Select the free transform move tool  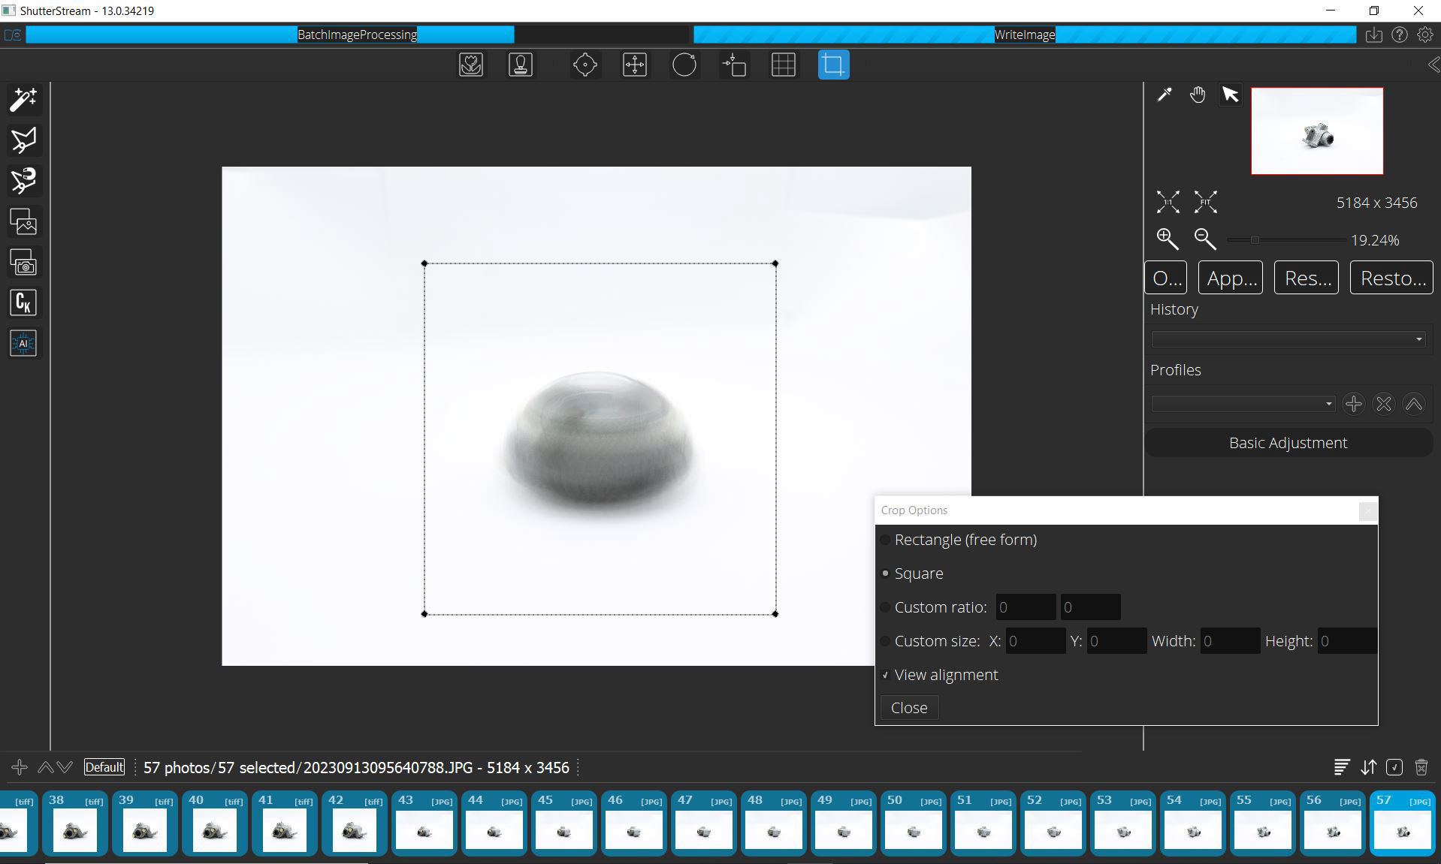tap(633, 65)
